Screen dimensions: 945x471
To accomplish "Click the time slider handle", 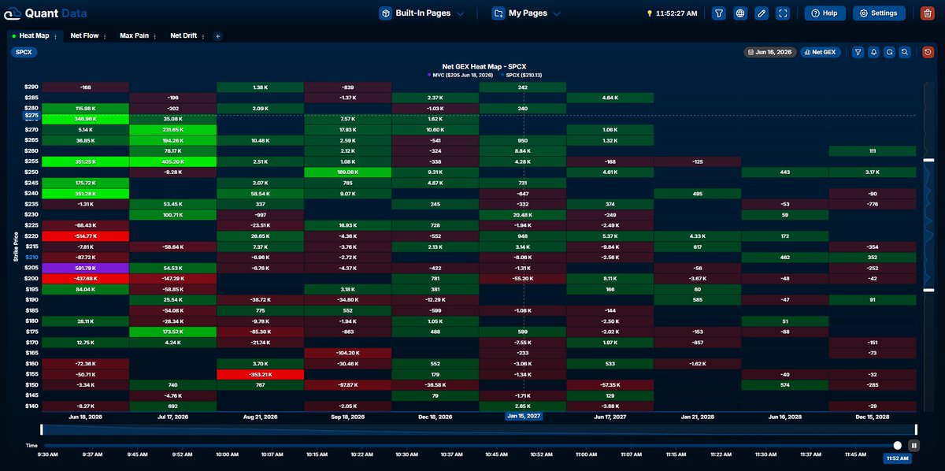I will click(x=898, y=445).
